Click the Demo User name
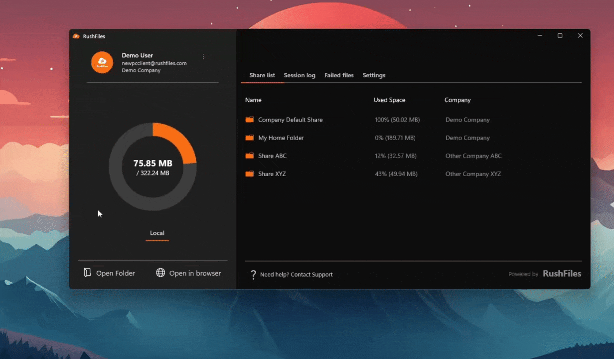The image size is (614, 359). click(138, 55)
